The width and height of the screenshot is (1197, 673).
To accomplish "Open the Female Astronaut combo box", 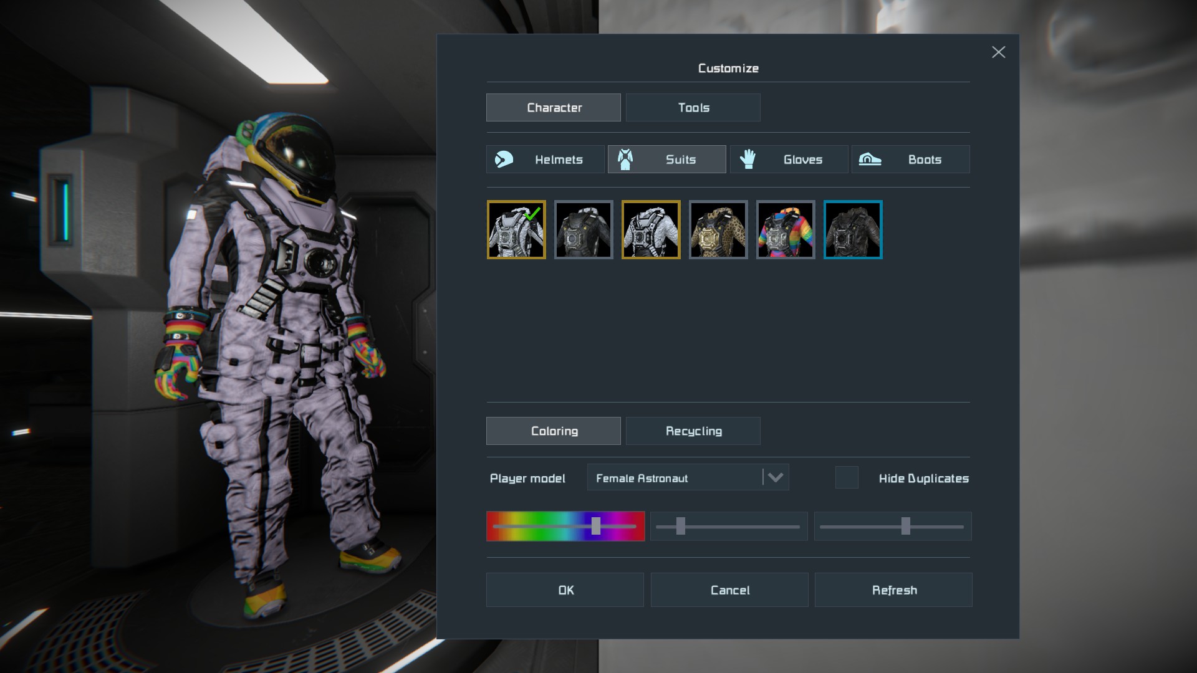I will [x=673, y=478].
